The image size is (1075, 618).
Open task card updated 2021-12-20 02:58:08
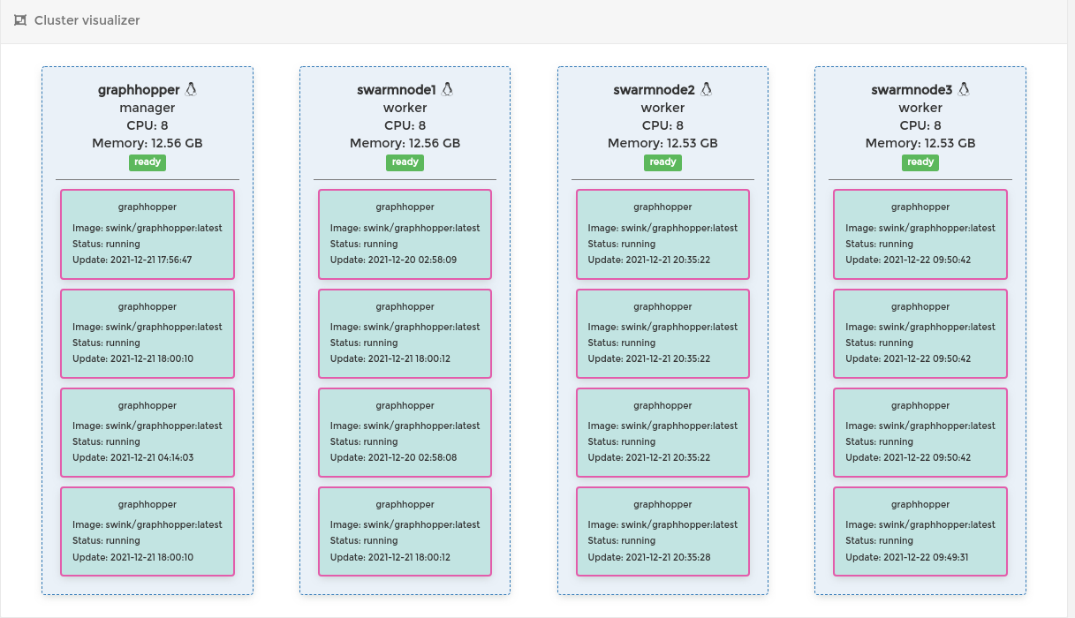click(405, 433)
